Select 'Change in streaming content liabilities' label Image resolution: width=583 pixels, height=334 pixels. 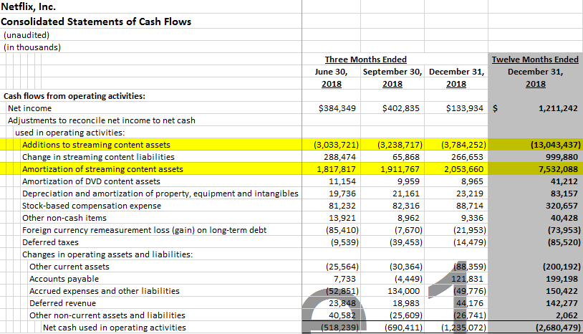point(98,157)
